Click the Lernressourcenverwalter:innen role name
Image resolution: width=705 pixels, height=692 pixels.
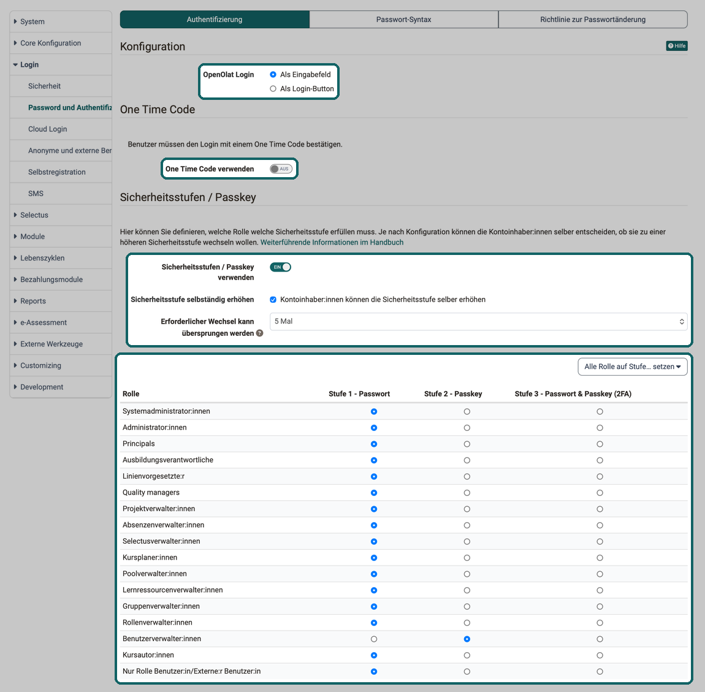(x=172, y=590)
